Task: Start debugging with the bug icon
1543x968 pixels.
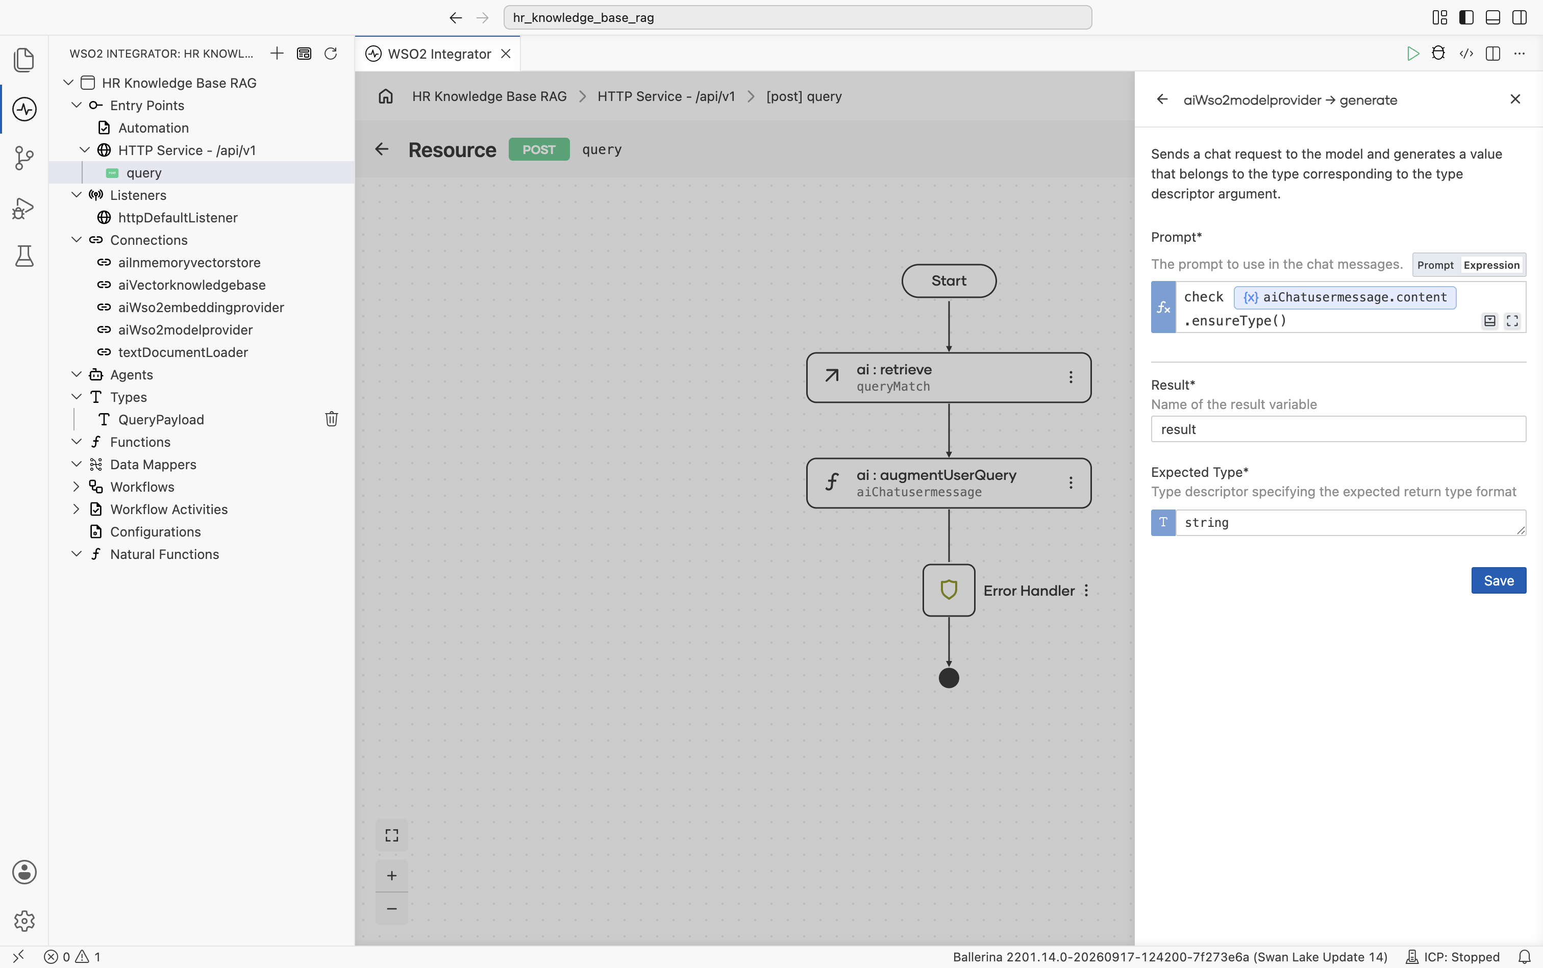Action: tap(1438, 53)
